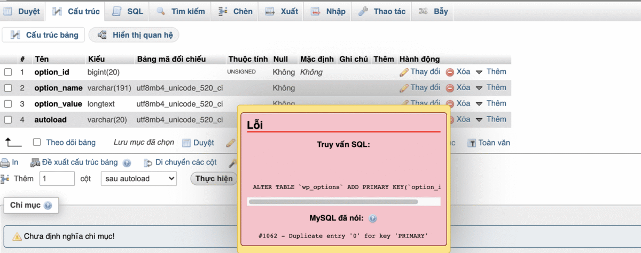641x253 pixels.
Task: Click the help icon next to Chỉ mục
Action: click(48, 206)
